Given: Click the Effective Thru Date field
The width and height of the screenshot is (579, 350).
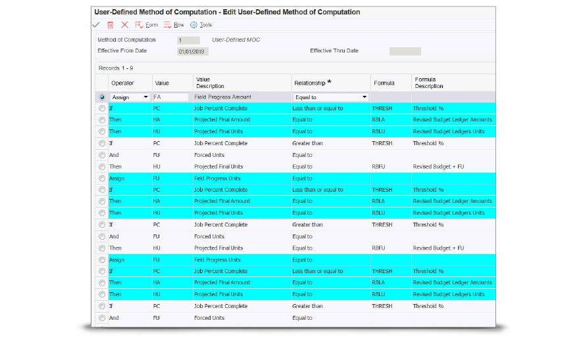Looking at the screenshot, I should click(405, 51).
